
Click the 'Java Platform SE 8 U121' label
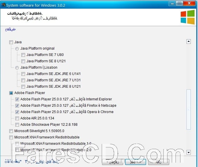[46, 61]
